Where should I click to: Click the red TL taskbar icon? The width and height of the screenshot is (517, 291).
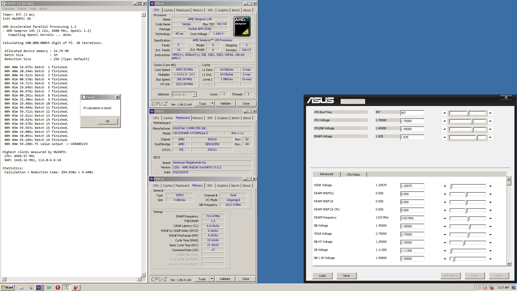58,287
